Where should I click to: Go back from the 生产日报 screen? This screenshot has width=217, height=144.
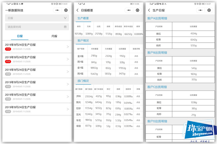(x=149, y=10)
